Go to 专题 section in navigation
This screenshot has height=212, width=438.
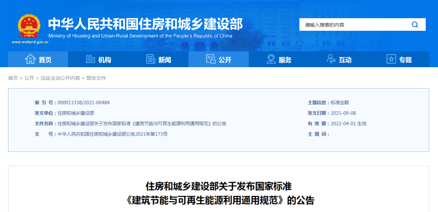[405, 60]
